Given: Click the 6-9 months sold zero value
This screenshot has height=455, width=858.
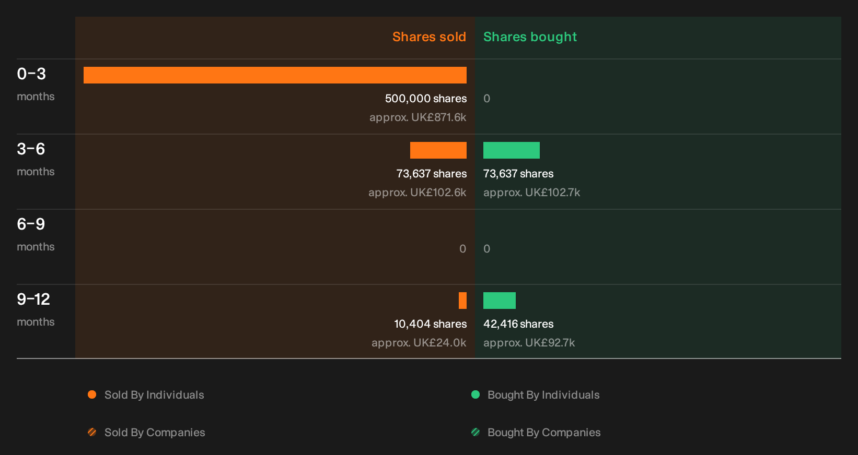Looking at the screenshot, I should pyautogui.click(x=462, y=249).
